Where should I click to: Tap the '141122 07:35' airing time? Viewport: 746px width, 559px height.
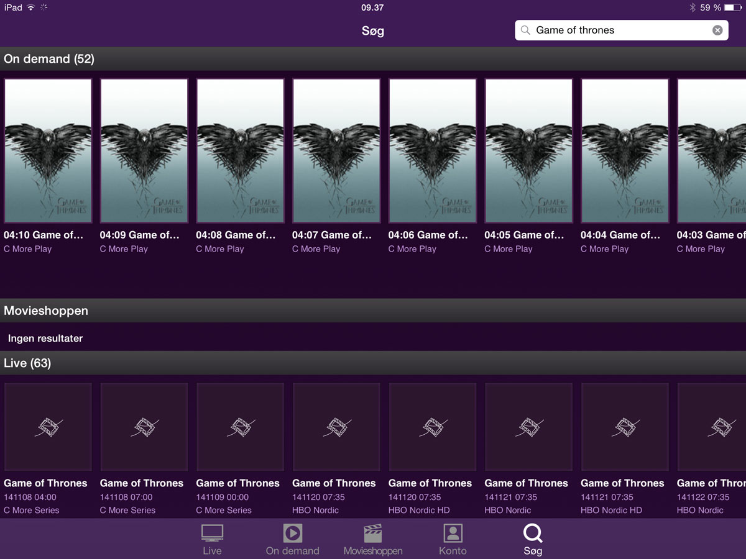click(703, 497)
